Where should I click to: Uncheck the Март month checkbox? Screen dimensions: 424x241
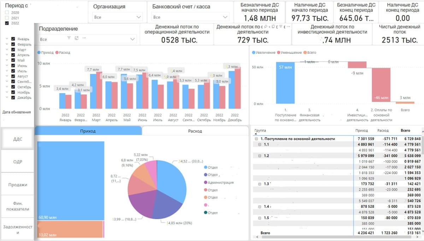[x=13, y=50]
